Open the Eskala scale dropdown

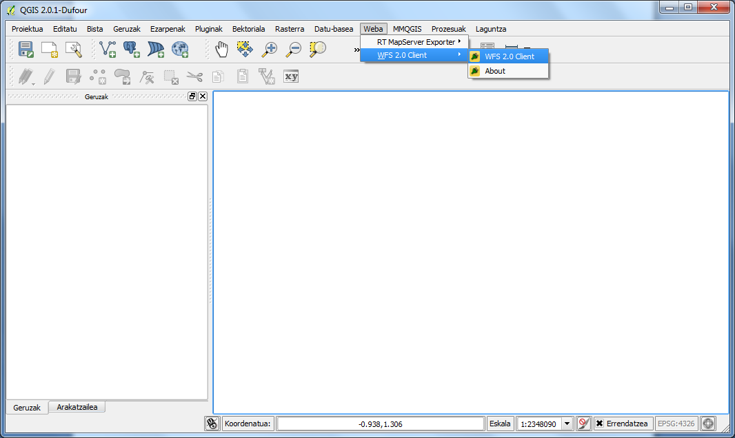coord(567,424)
